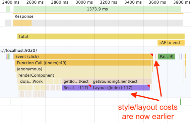
Task: Select the Response interaction label
Action: (x=24, y=16)
